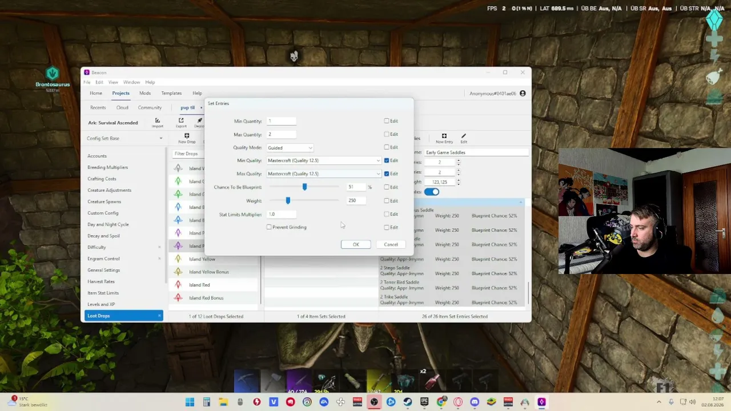Click the Beacon app taskbar icon
Screen dimensions: 731x411
point(541,402)
